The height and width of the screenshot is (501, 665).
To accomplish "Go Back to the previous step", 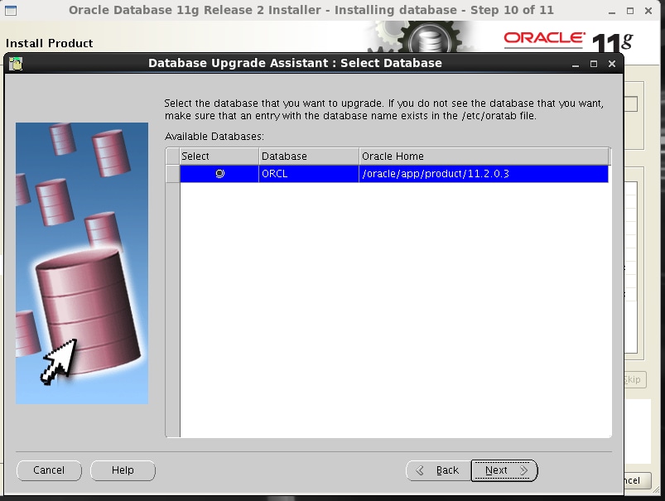I will coord(438,470).
